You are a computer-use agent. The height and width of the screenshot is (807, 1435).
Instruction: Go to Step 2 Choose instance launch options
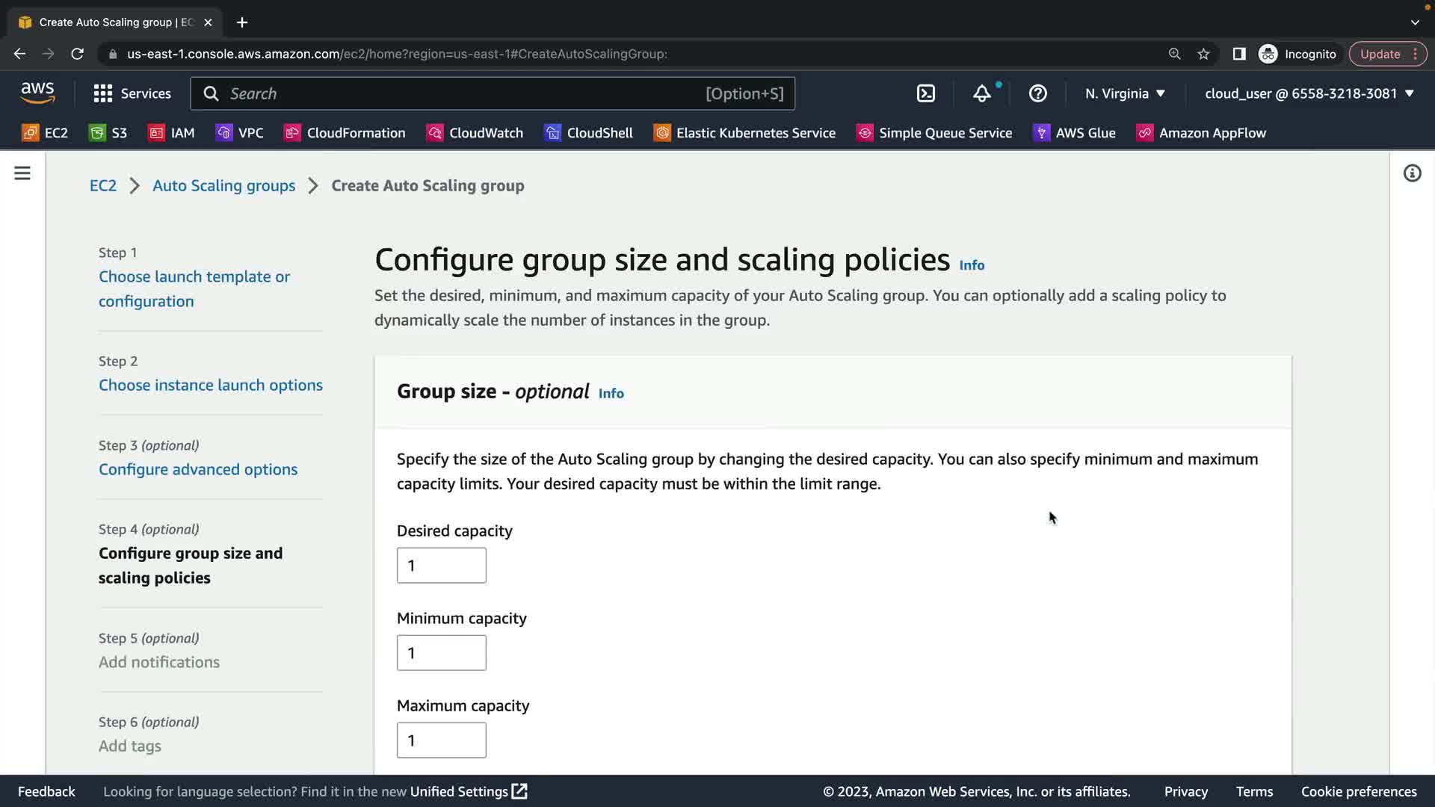(x=211, y=385)
